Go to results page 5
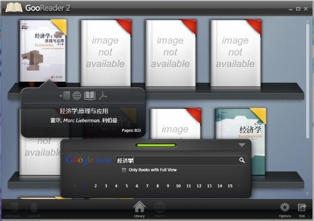 coord(127,186)
